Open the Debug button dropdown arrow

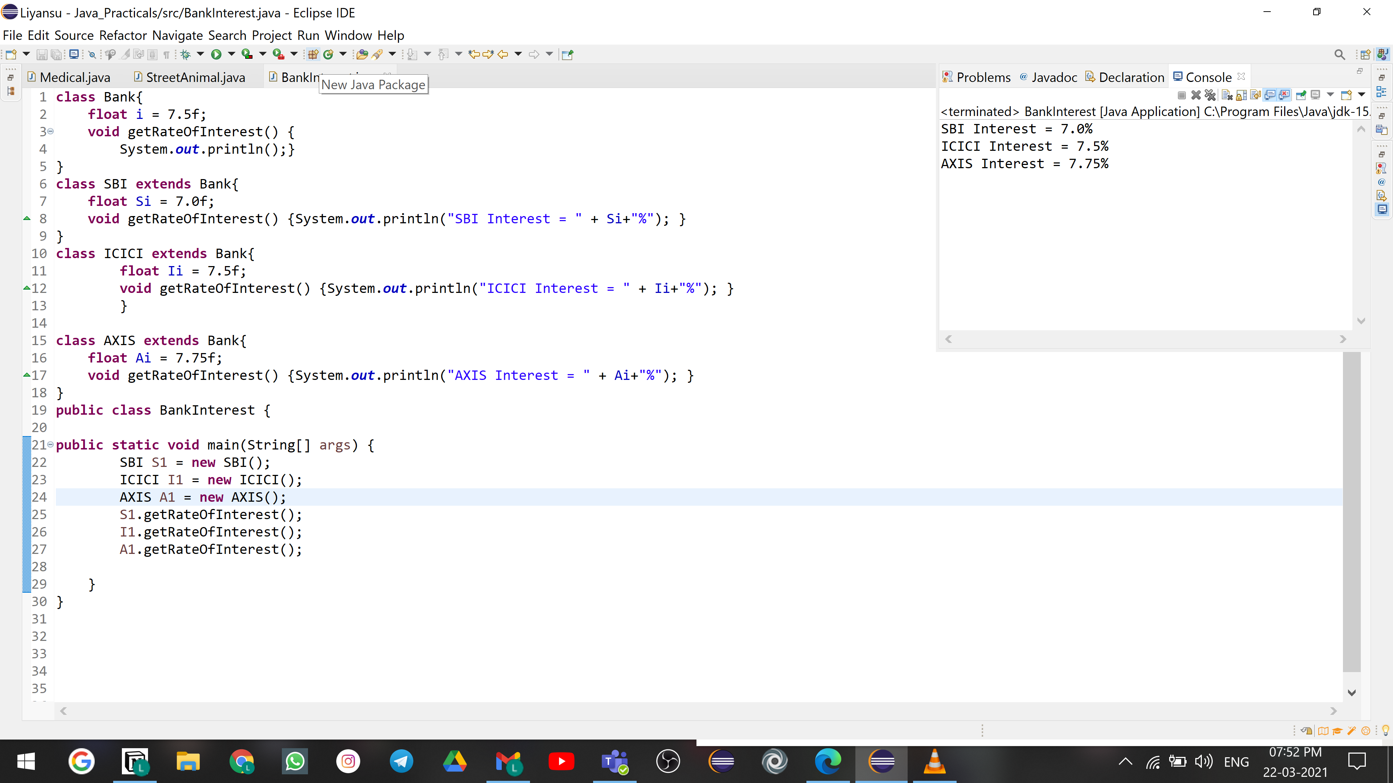point(201,54)
